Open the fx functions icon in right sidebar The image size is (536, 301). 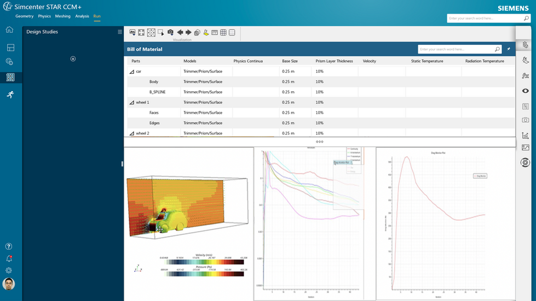[x=526, y=76]
